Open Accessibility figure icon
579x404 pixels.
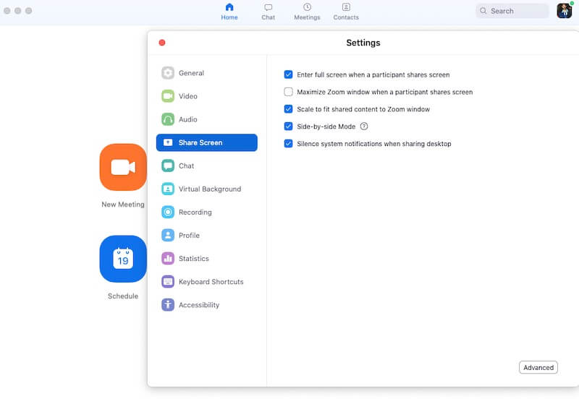[x=168, y=305]
